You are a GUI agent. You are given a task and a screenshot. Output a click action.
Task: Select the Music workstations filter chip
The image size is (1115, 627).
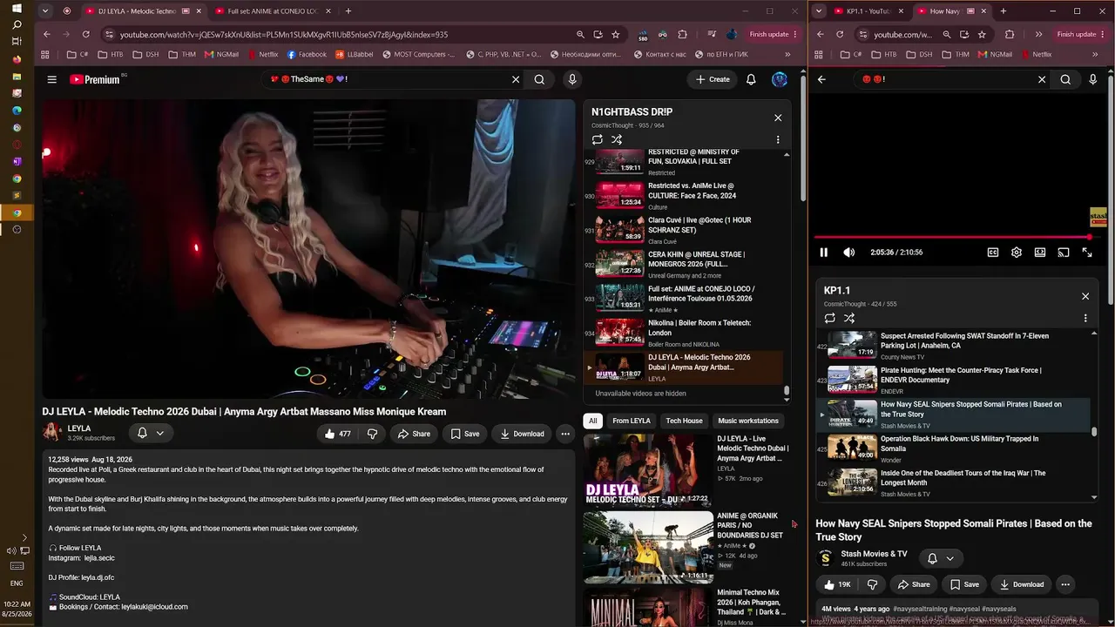coord(748,421)
